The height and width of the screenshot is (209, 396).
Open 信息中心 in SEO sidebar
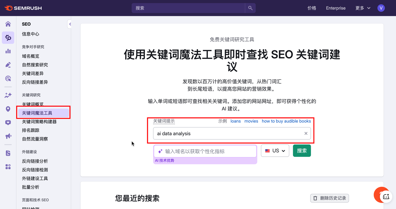[31, 34]
